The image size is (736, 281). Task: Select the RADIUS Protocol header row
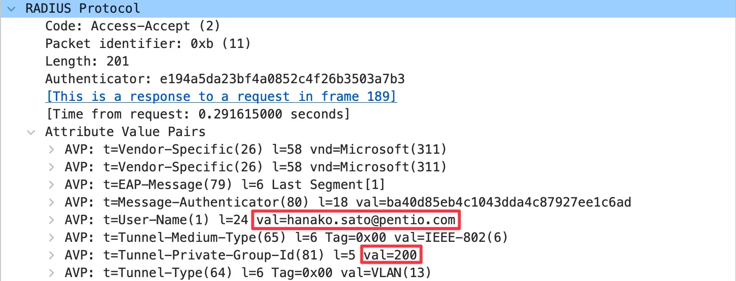coord(82,8)
